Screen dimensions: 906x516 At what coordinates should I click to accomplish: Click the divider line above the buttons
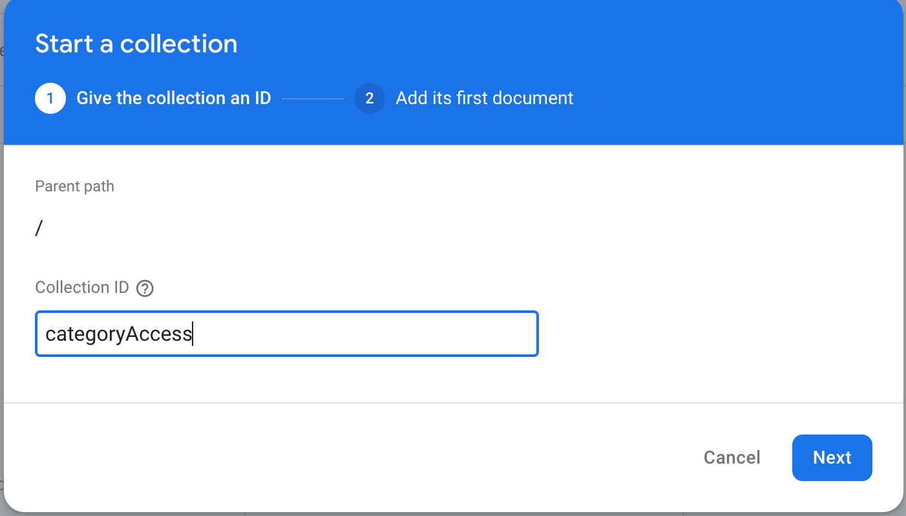452,403
